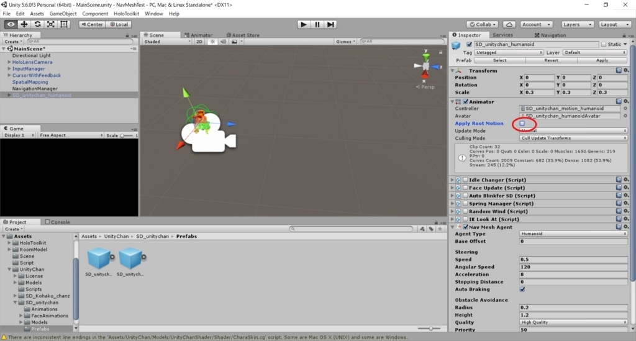
Task: Open the Culling Mode dropdown
Action: click(x=573, y=138)
